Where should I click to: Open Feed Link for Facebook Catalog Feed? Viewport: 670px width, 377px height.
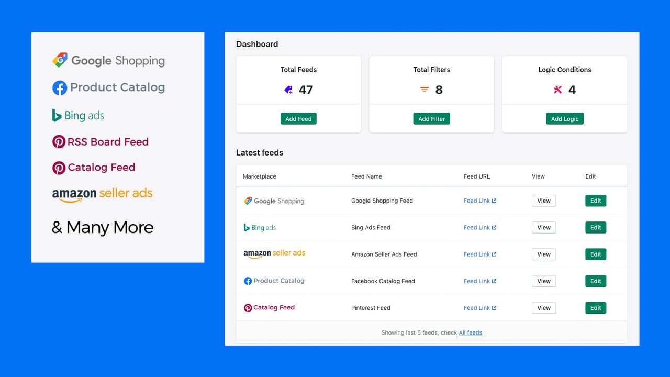480,281
